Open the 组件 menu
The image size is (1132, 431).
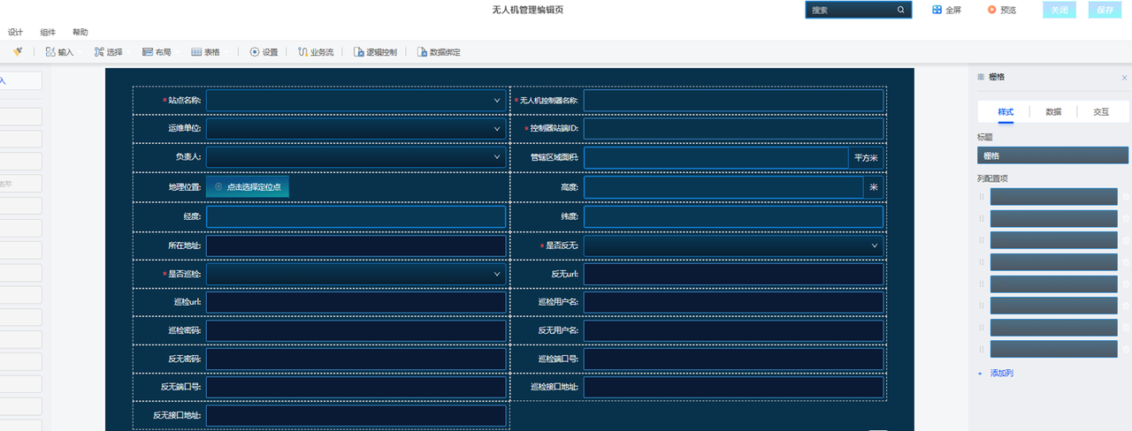pyautogui.click(x=48, y=32)
